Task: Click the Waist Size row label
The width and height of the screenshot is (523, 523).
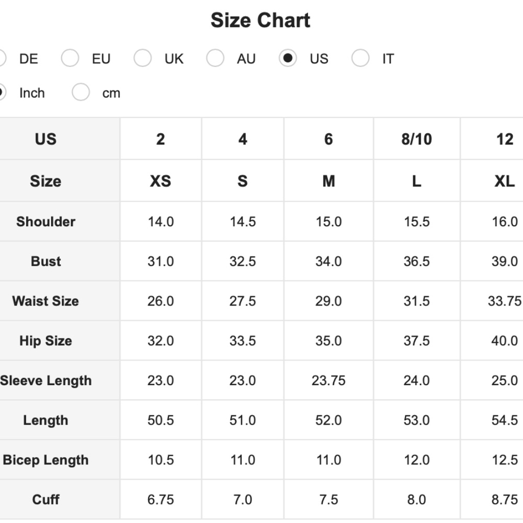Action: pyautogui.click(x=46, y=301)
